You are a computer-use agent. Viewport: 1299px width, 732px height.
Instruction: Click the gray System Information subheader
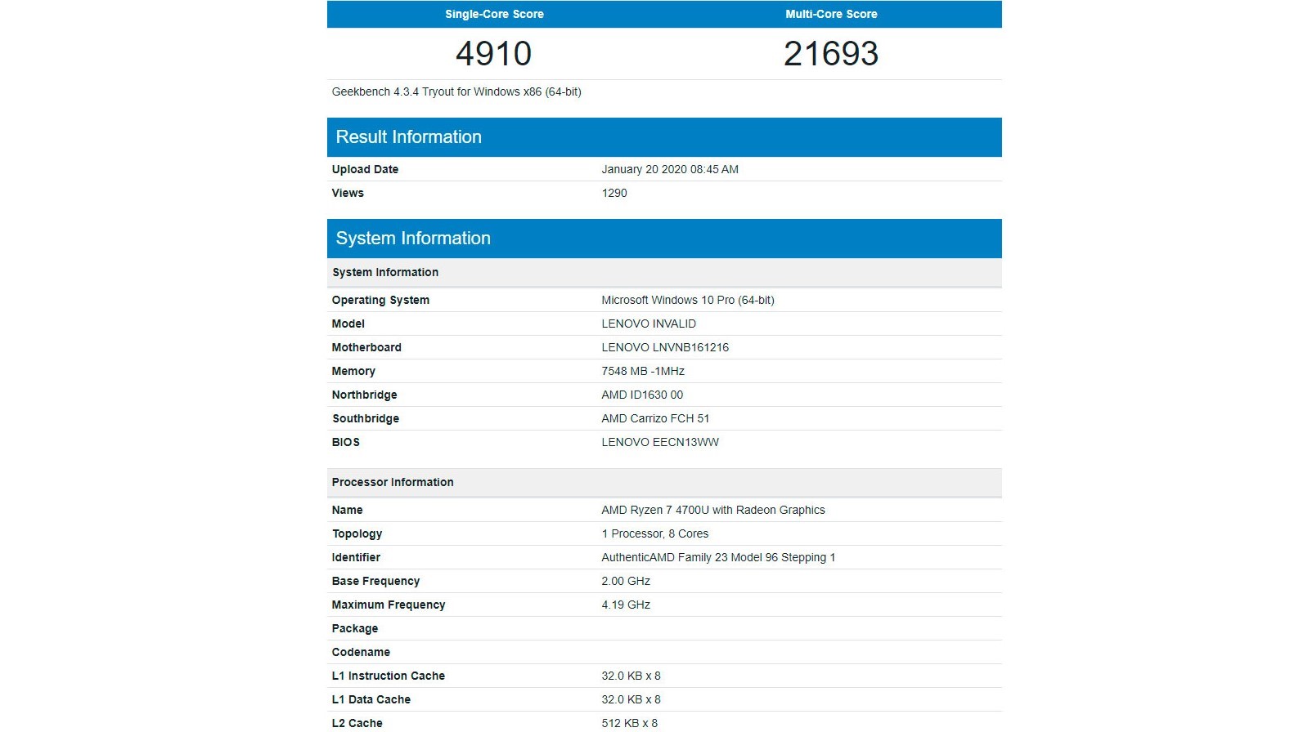664,272
